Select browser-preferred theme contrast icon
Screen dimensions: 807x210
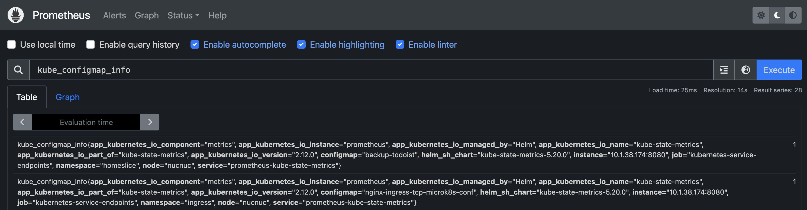[x=793, y=15]
